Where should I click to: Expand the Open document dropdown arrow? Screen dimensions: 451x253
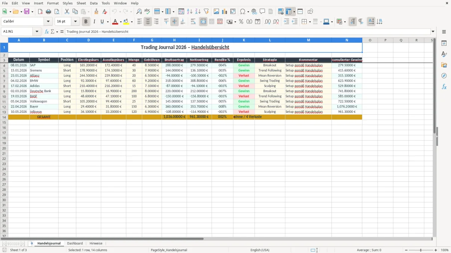tap(21, 12)
